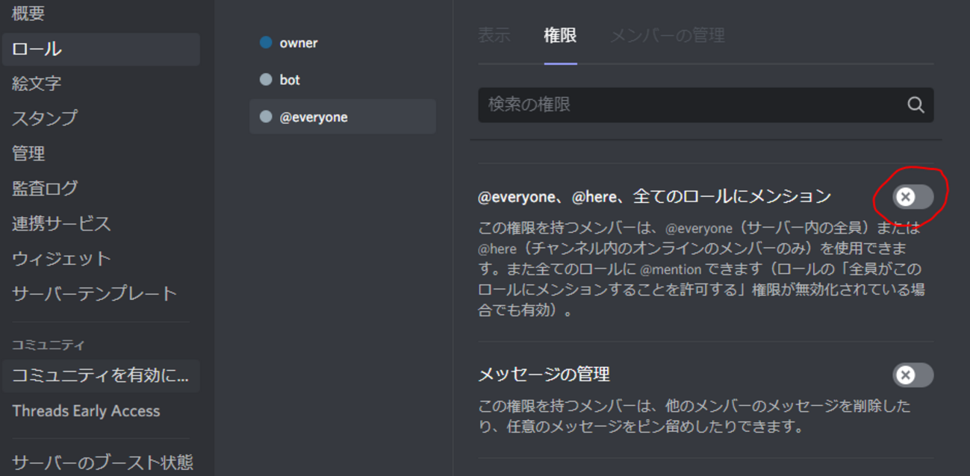Click inside the 検索の権限 search field
Image resolution: width=970 pixels, height=476 pixels.
(x=672, y=105)
